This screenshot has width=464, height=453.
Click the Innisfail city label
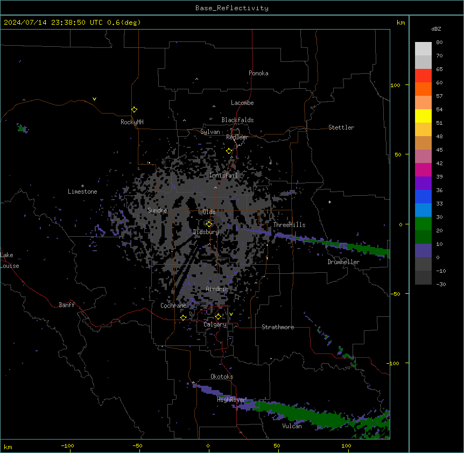223,175
